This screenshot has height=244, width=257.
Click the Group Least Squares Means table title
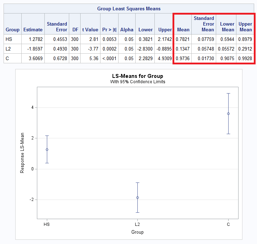coord(129,9)
